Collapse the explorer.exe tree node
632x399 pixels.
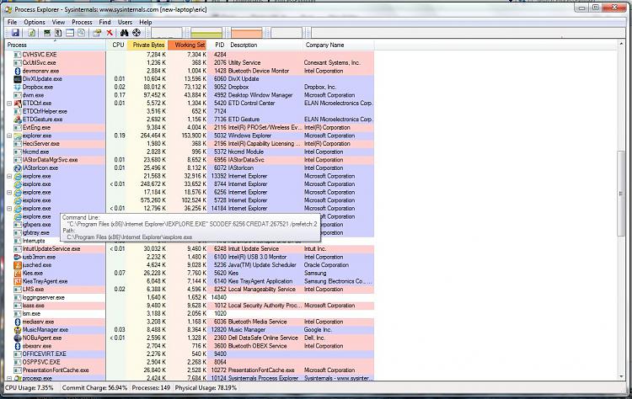tap(9, 136)
